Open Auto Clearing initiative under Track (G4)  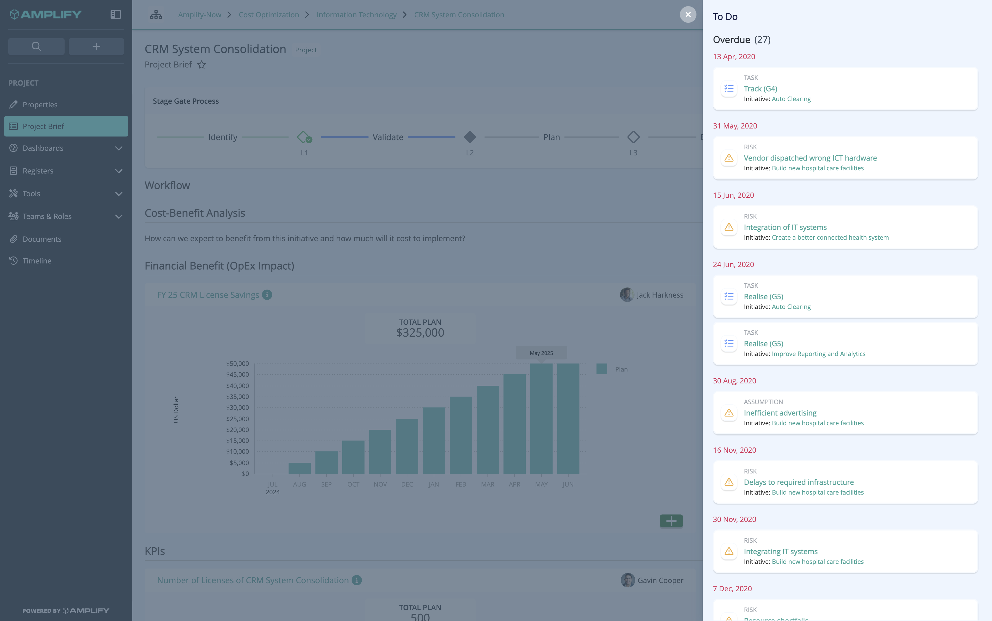pyautogui.click(x=791, y=99)
